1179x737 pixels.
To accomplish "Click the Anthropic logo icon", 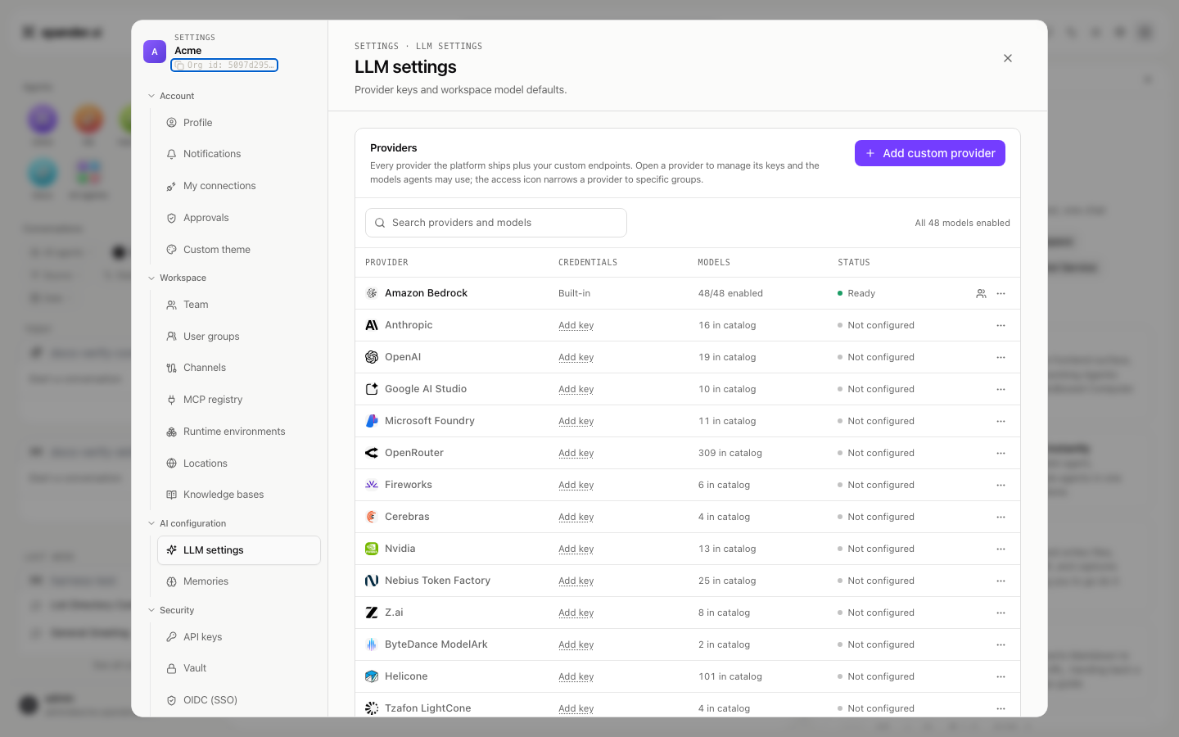I will pyautogui.click(x=372, y=325).
